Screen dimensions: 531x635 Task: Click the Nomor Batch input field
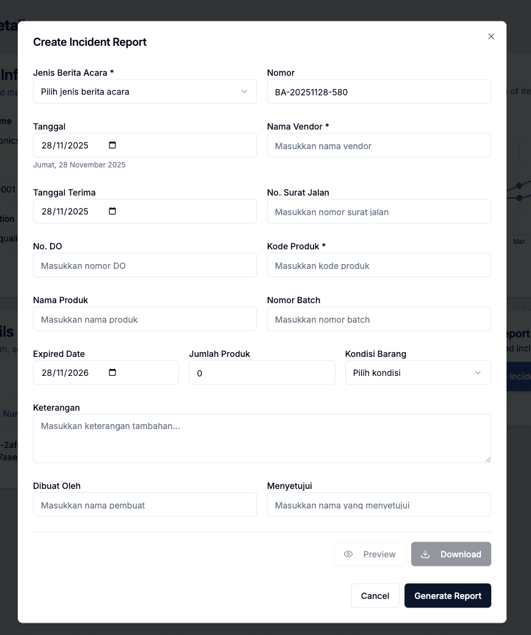point(379,320)
